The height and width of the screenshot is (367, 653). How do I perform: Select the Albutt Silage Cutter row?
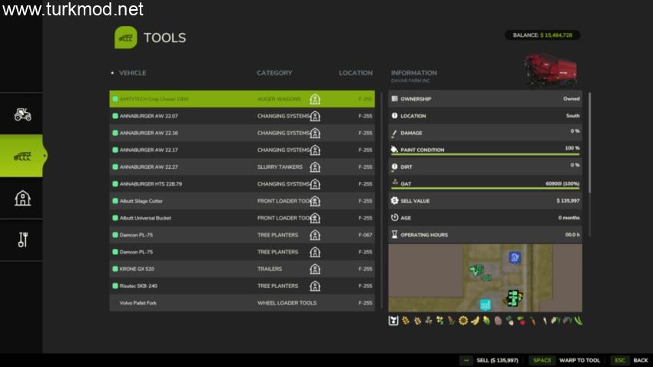pyautogui.click(x=242, y=201)
